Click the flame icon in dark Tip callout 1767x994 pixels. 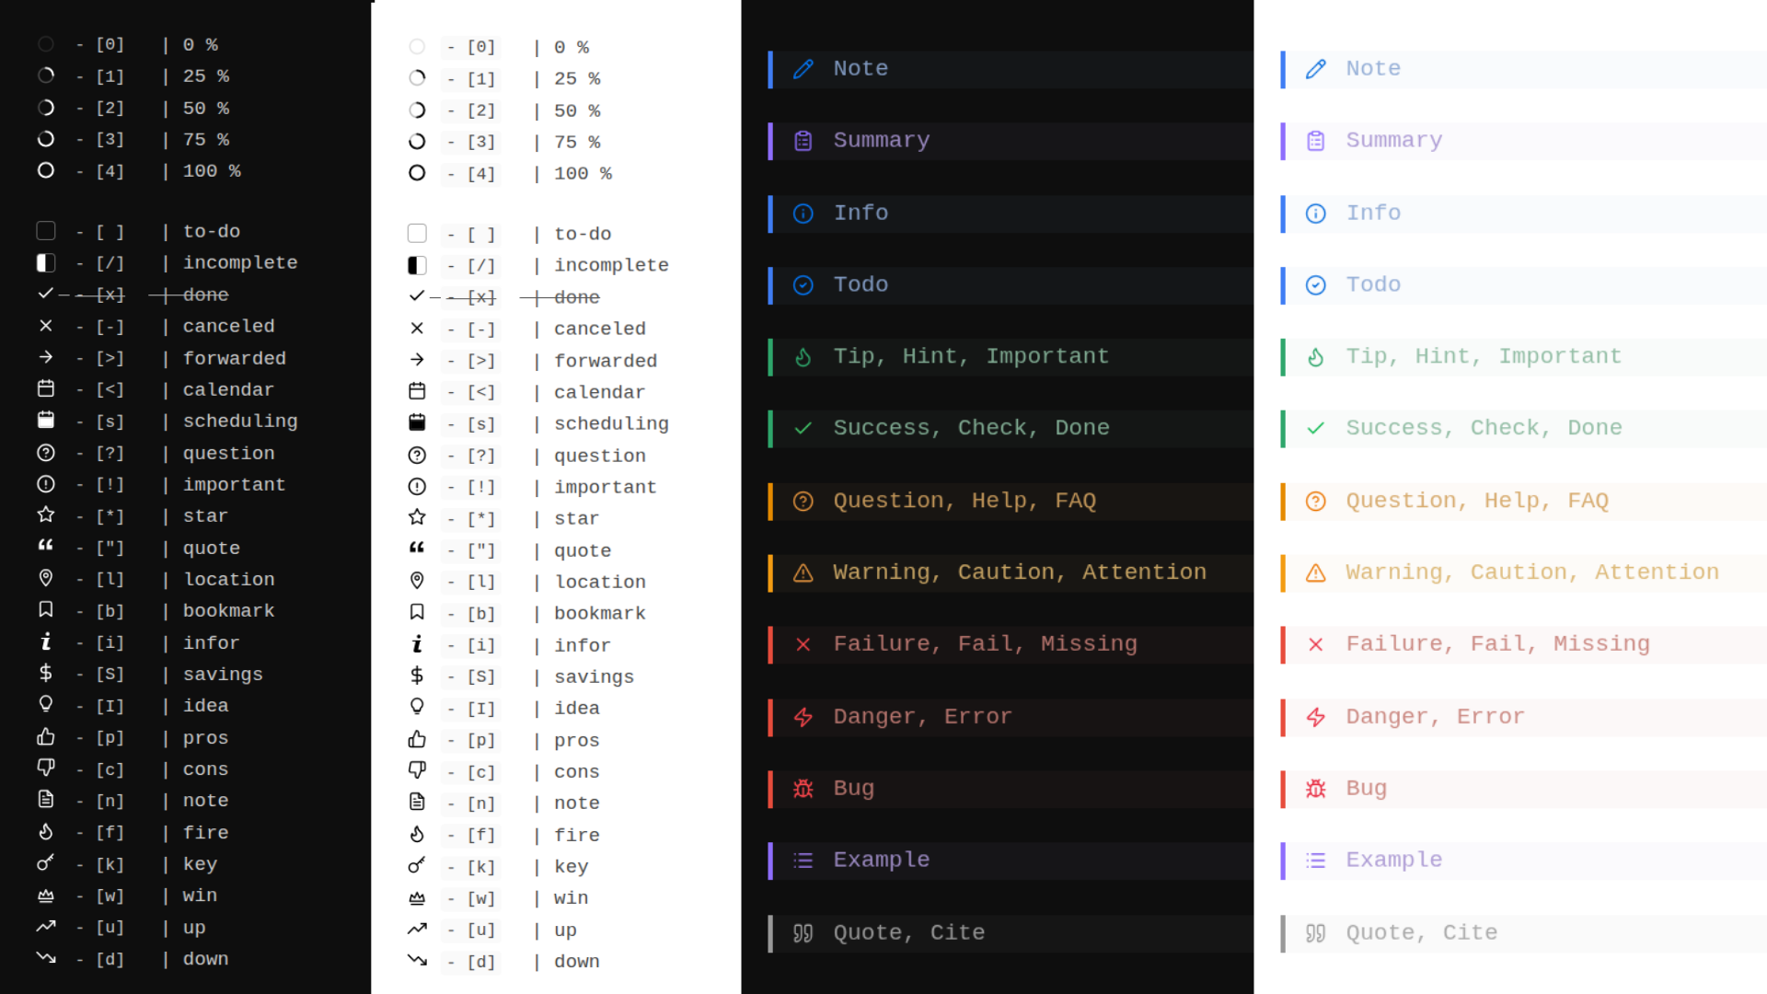click(803, 357)
